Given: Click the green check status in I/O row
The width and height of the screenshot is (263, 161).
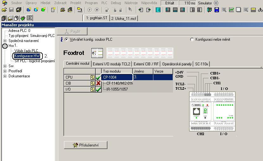Looking at the screenshot, I should coord(99,89).
